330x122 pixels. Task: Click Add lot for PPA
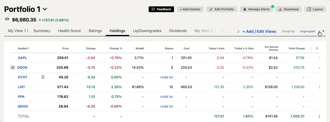click(166, 97)
